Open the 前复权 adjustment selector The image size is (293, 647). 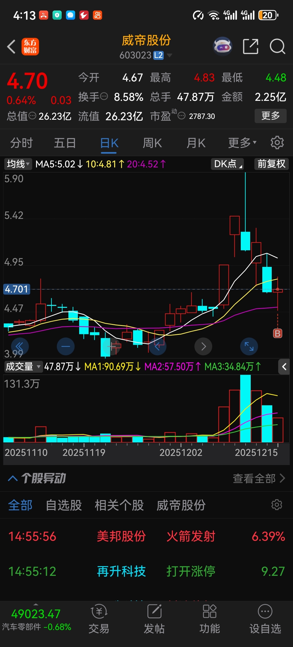pyautogui.click(x=271, y=164)
